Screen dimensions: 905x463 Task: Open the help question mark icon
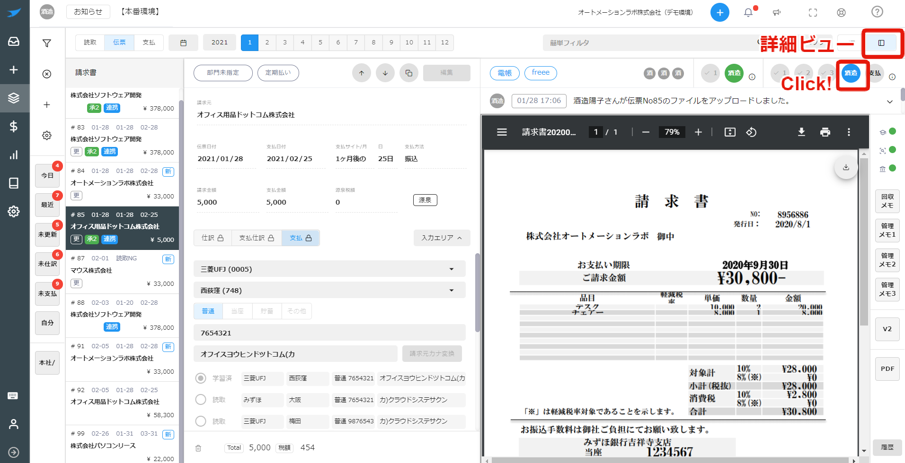point(877,12)
